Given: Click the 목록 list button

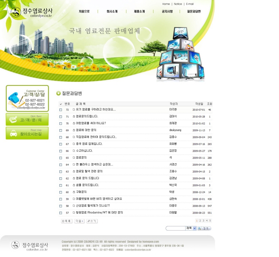Looking at the screenshot, I should point(66,221).
